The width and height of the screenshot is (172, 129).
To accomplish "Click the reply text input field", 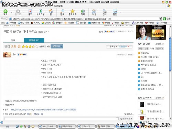I will pyautogui.click(x=60, y=119).
